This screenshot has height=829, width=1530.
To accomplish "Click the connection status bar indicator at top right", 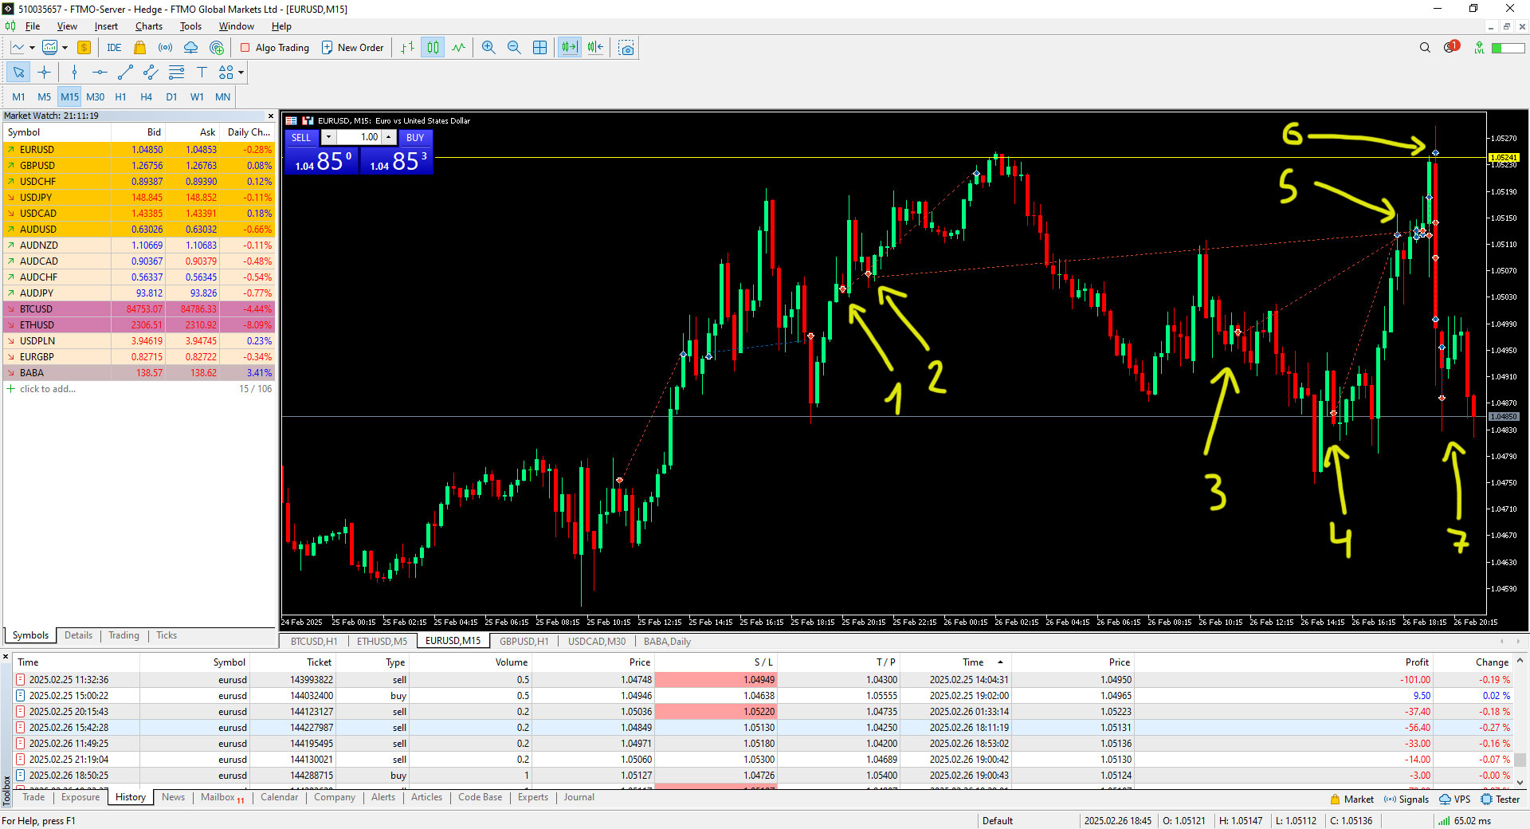I will coord(1508,48).
